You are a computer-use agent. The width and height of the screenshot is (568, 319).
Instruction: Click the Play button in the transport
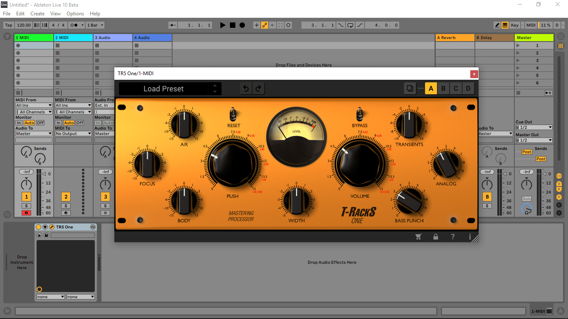coord(223,25)
